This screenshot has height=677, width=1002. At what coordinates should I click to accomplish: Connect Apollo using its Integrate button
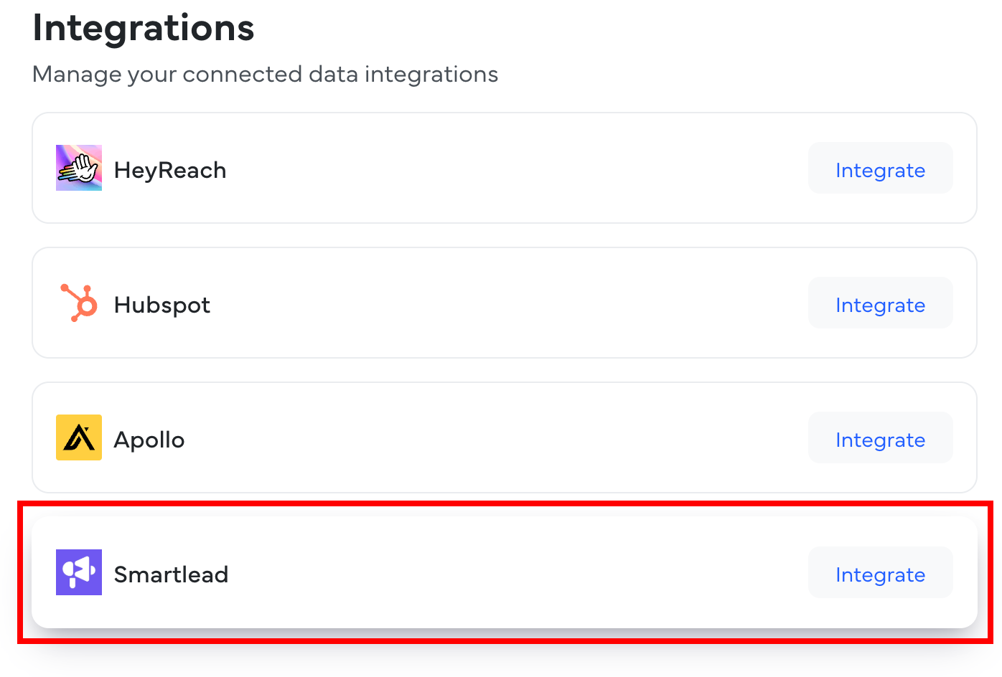coord(880,439)
